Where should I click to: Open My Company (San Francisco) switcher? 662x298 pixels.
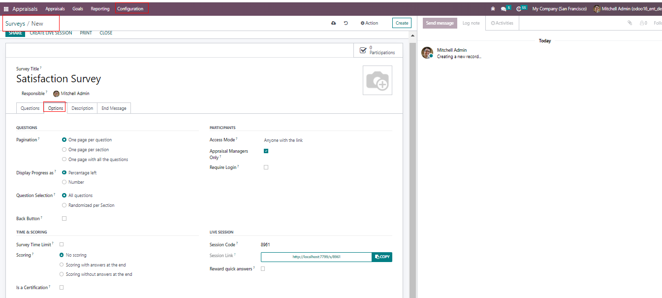coord(559,9)
